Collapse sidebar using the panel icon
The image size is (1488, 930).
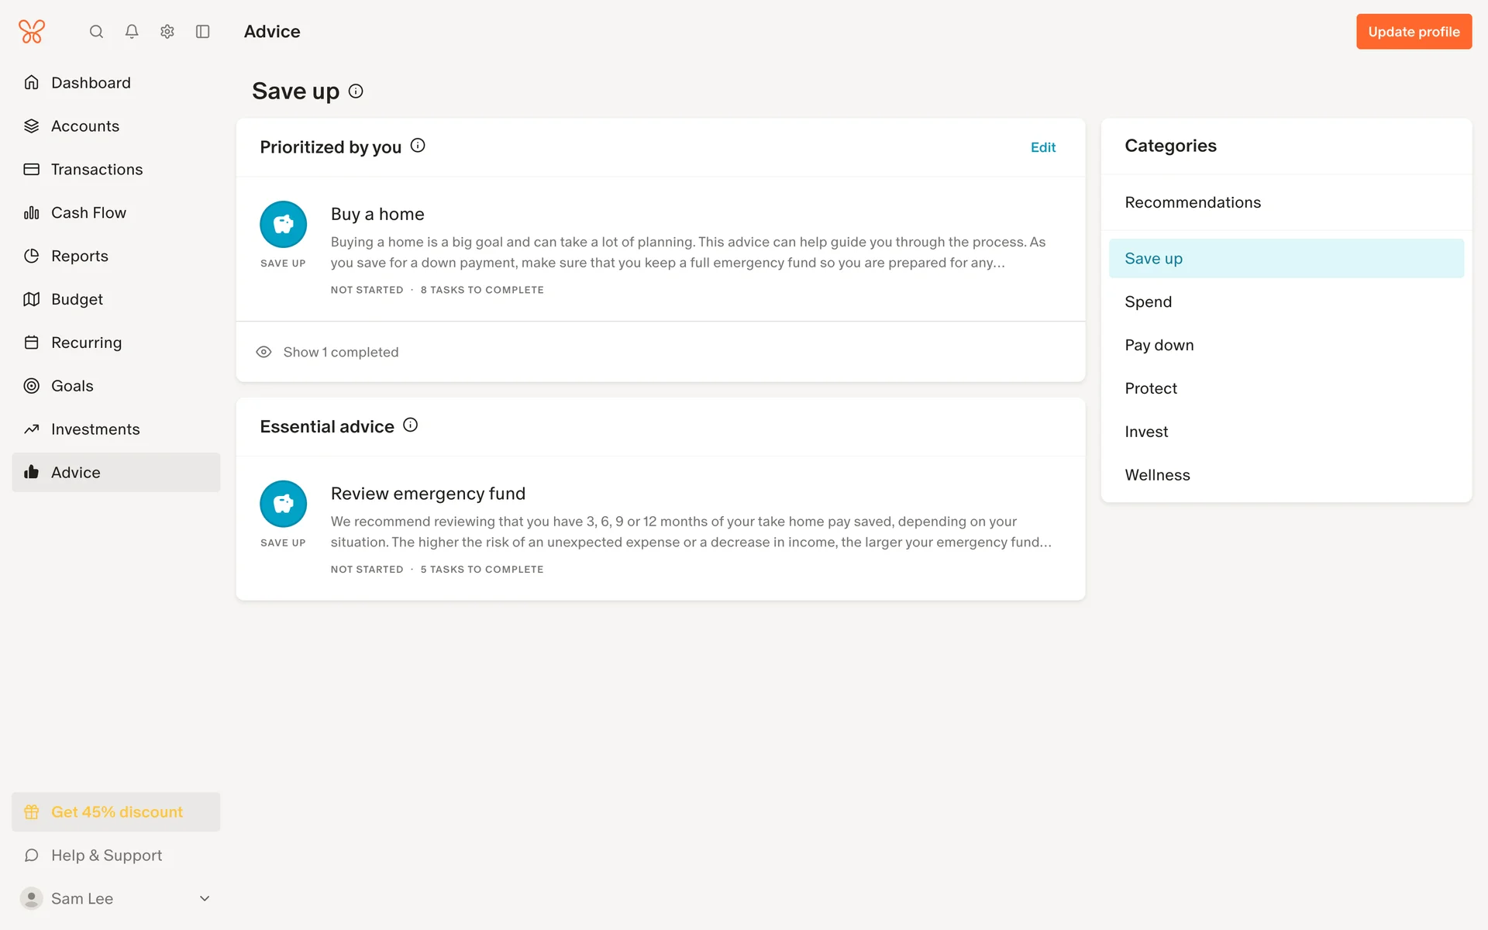203,32
